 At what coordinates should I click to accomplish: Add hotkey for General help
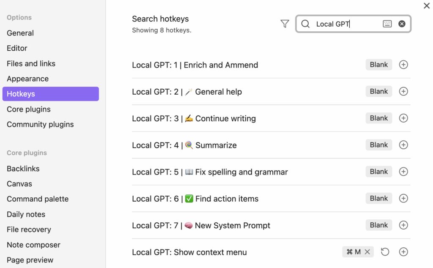(x=403, y=91)
